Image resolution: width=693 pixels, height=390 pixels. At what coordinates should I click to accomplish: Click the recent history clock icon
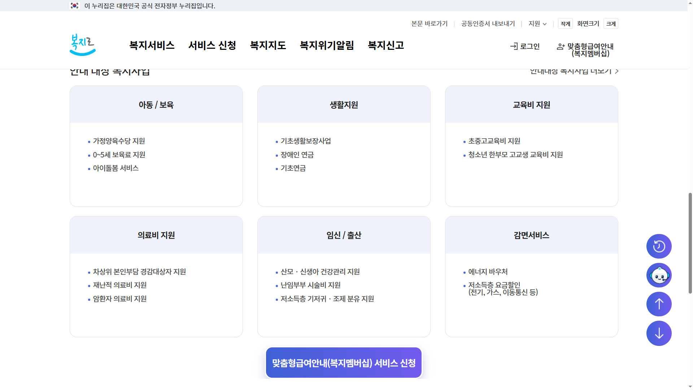[659, 246]
